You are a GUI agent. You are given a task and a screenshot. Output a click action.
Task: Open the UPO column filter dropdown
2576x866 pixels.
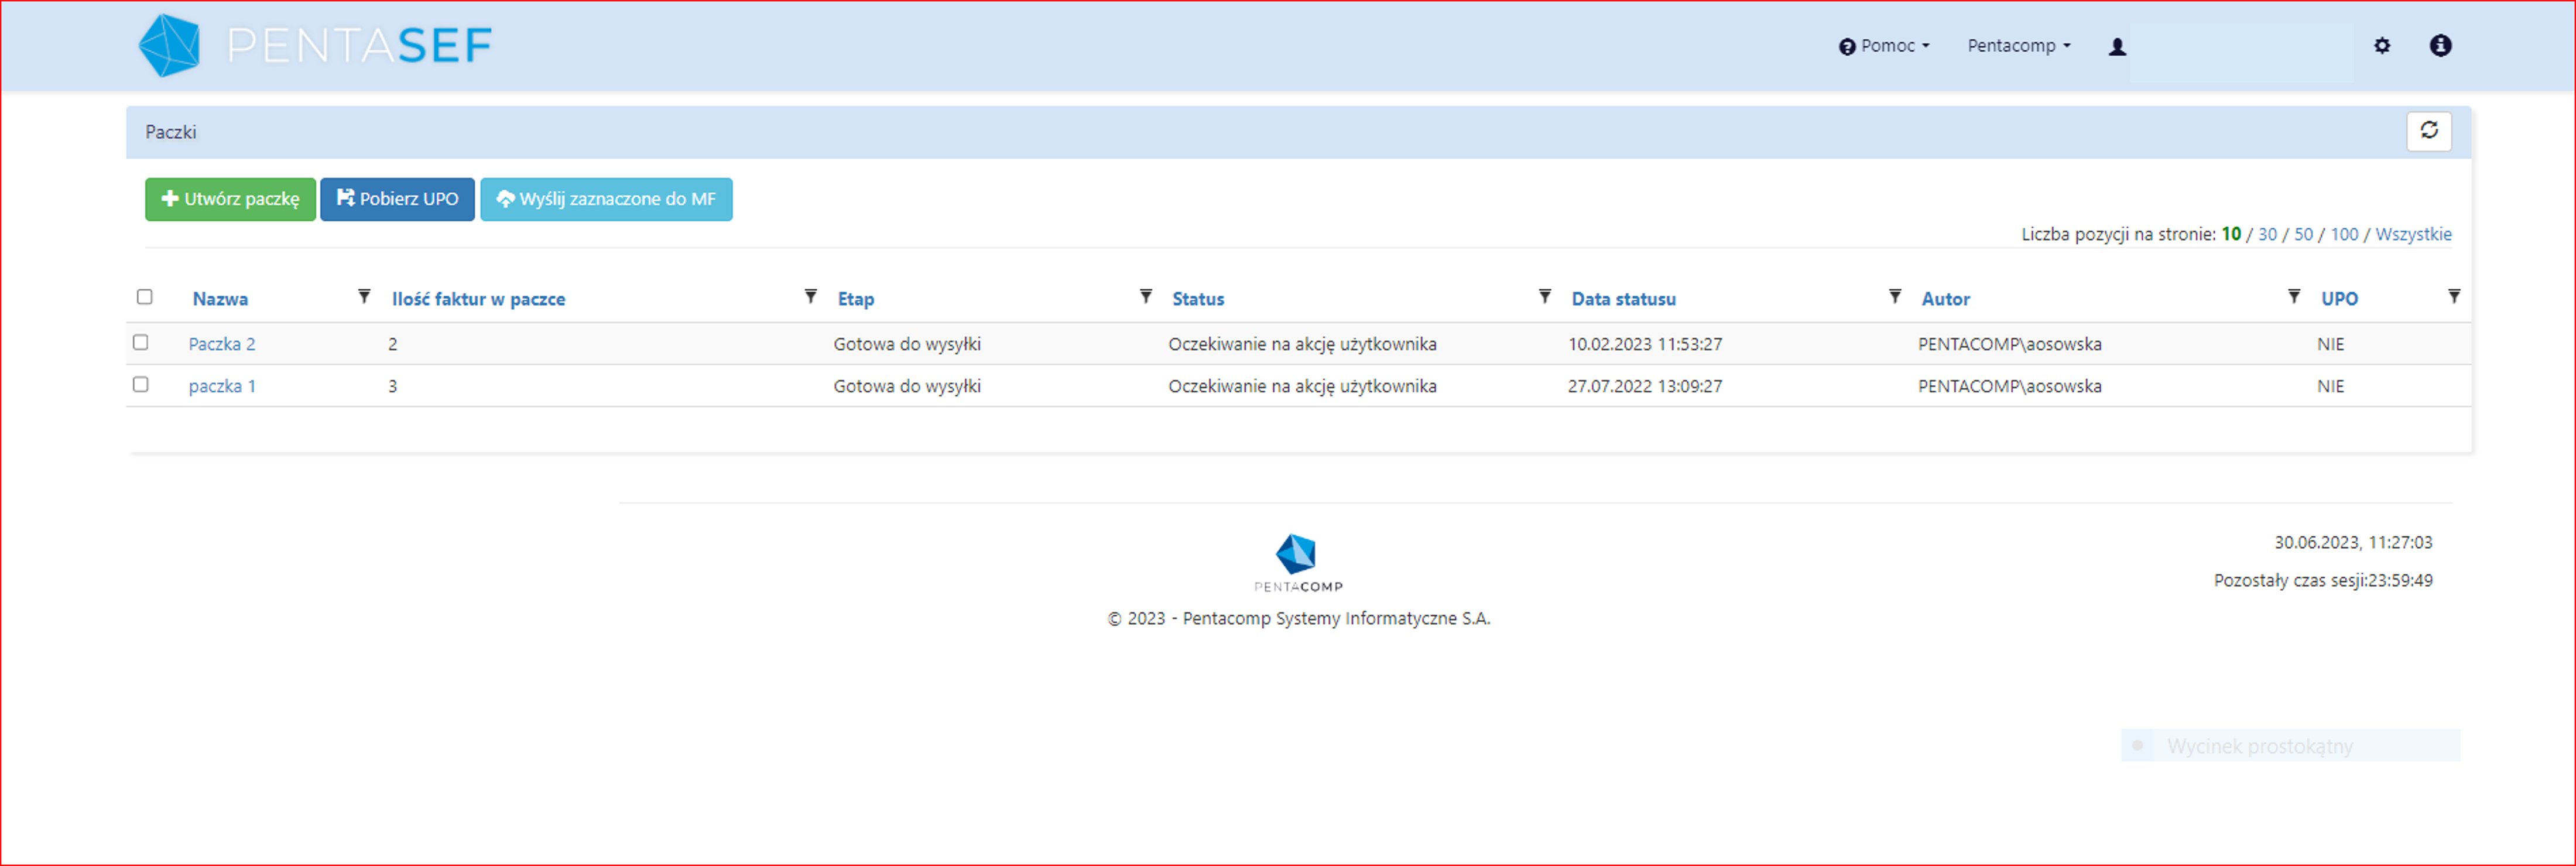click(x=2453, y=297)
